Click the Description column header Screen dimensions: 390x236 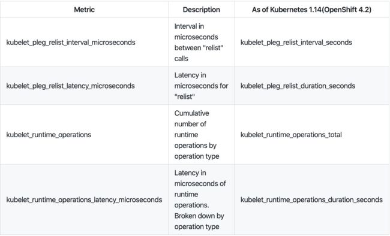click(x=201, y=10)
